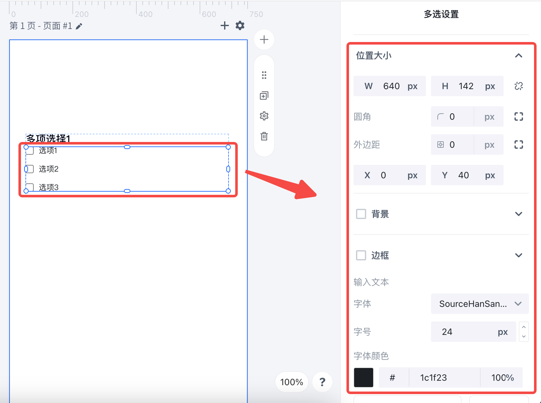Duplicate the component with the copy icon
Viewport: 541px width, 403px height.
tap(264, 95)
